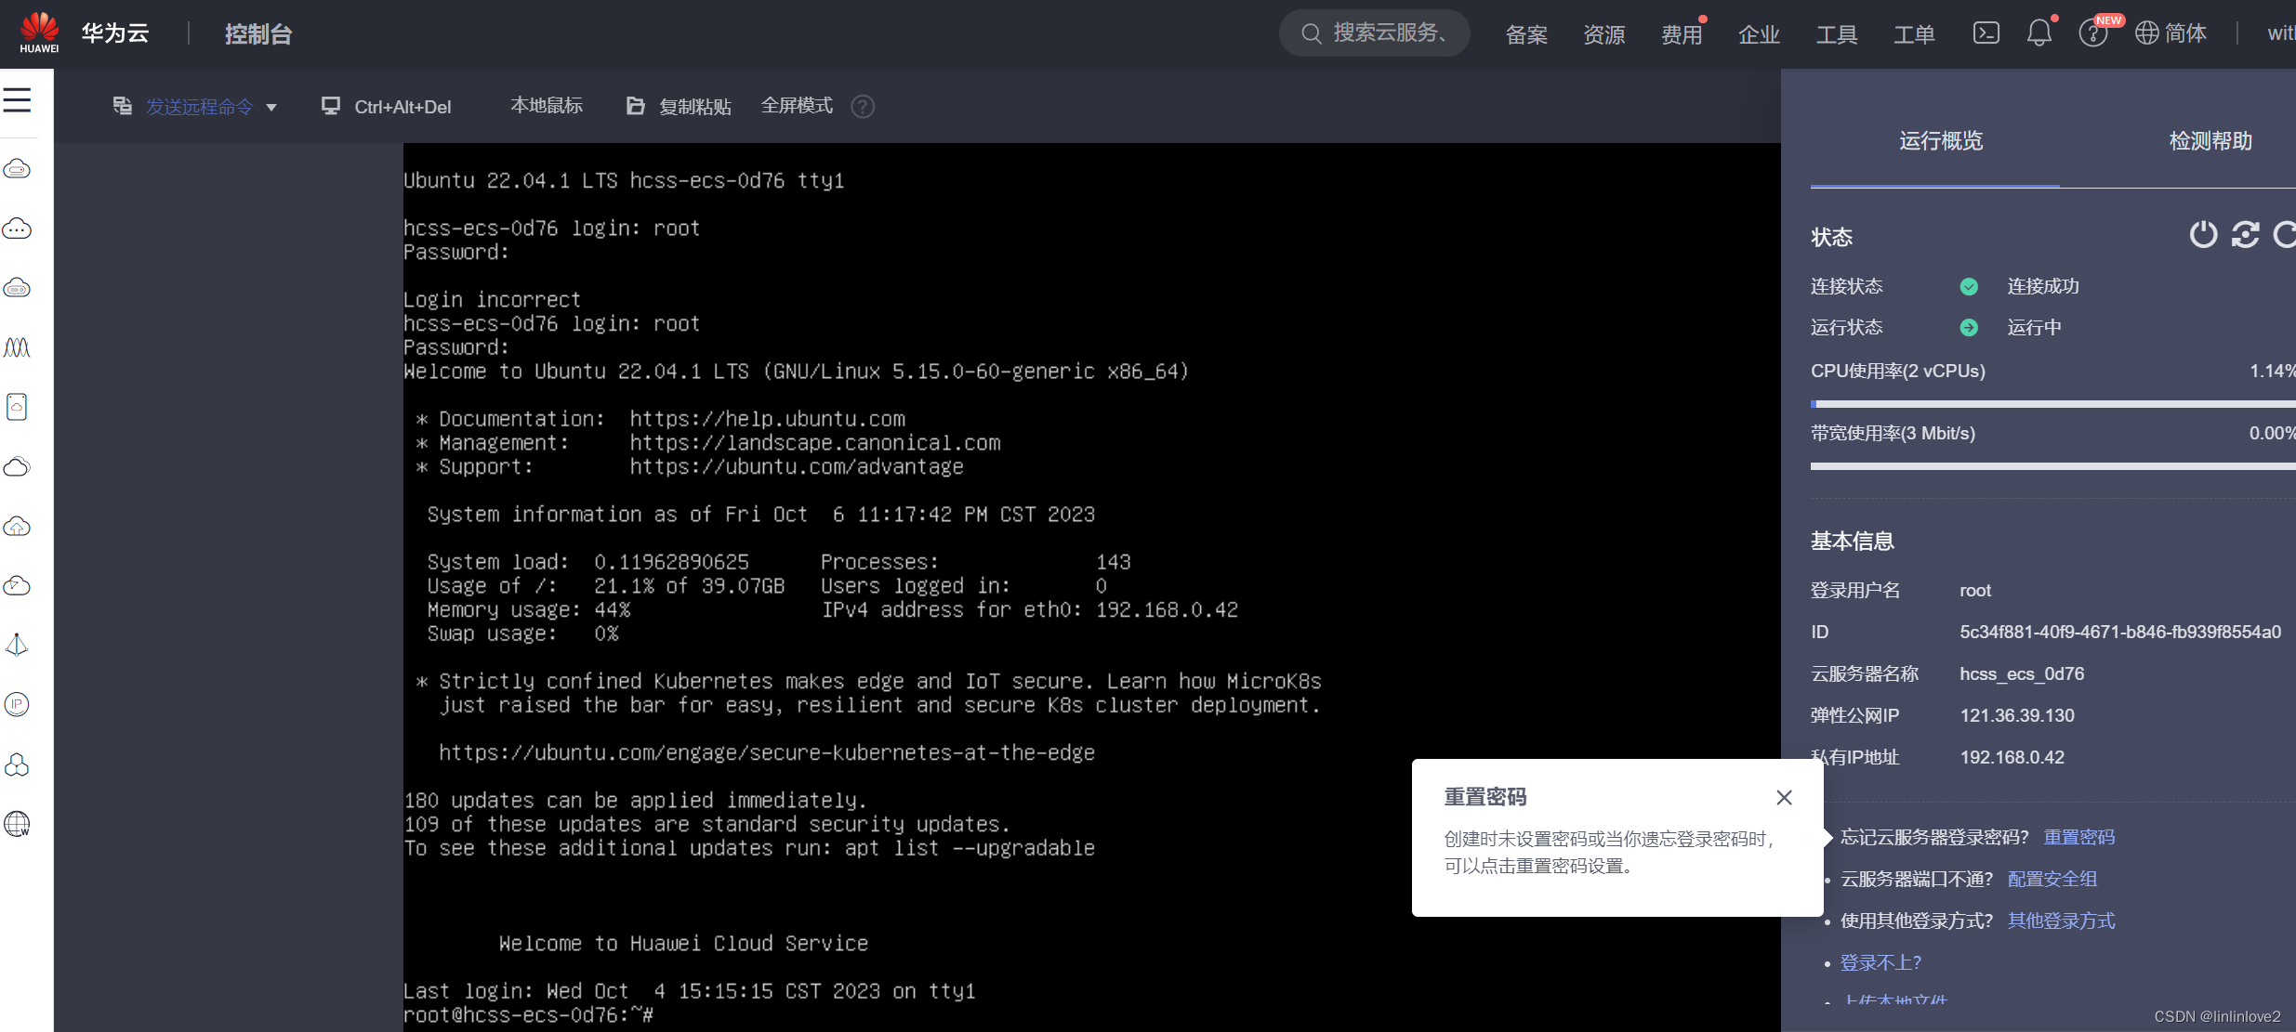Click the login username value root

(1975, 590)
